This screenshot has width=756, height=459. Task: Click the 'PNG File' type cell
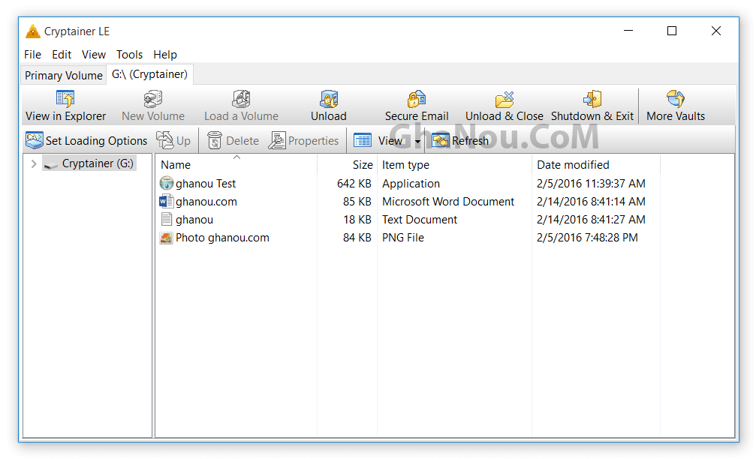click(403, 238)
